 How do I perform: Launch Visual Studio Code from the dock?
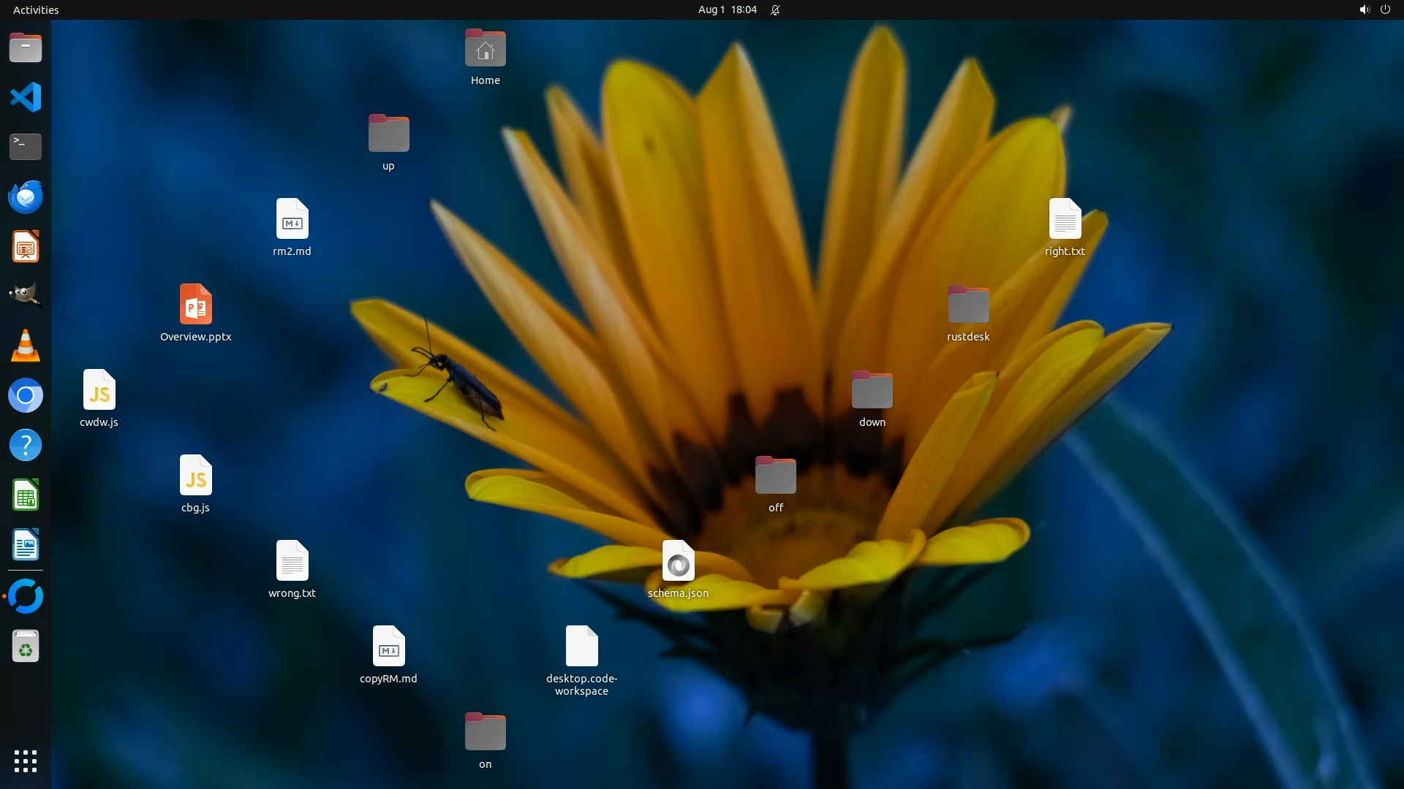tap(26, 97)
